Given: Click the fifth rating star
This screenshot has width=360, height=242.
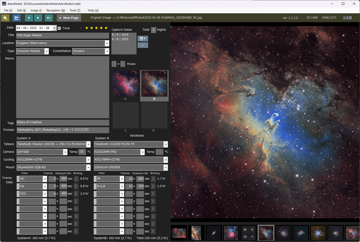Looking at the screenshot, I should point(106,28).
